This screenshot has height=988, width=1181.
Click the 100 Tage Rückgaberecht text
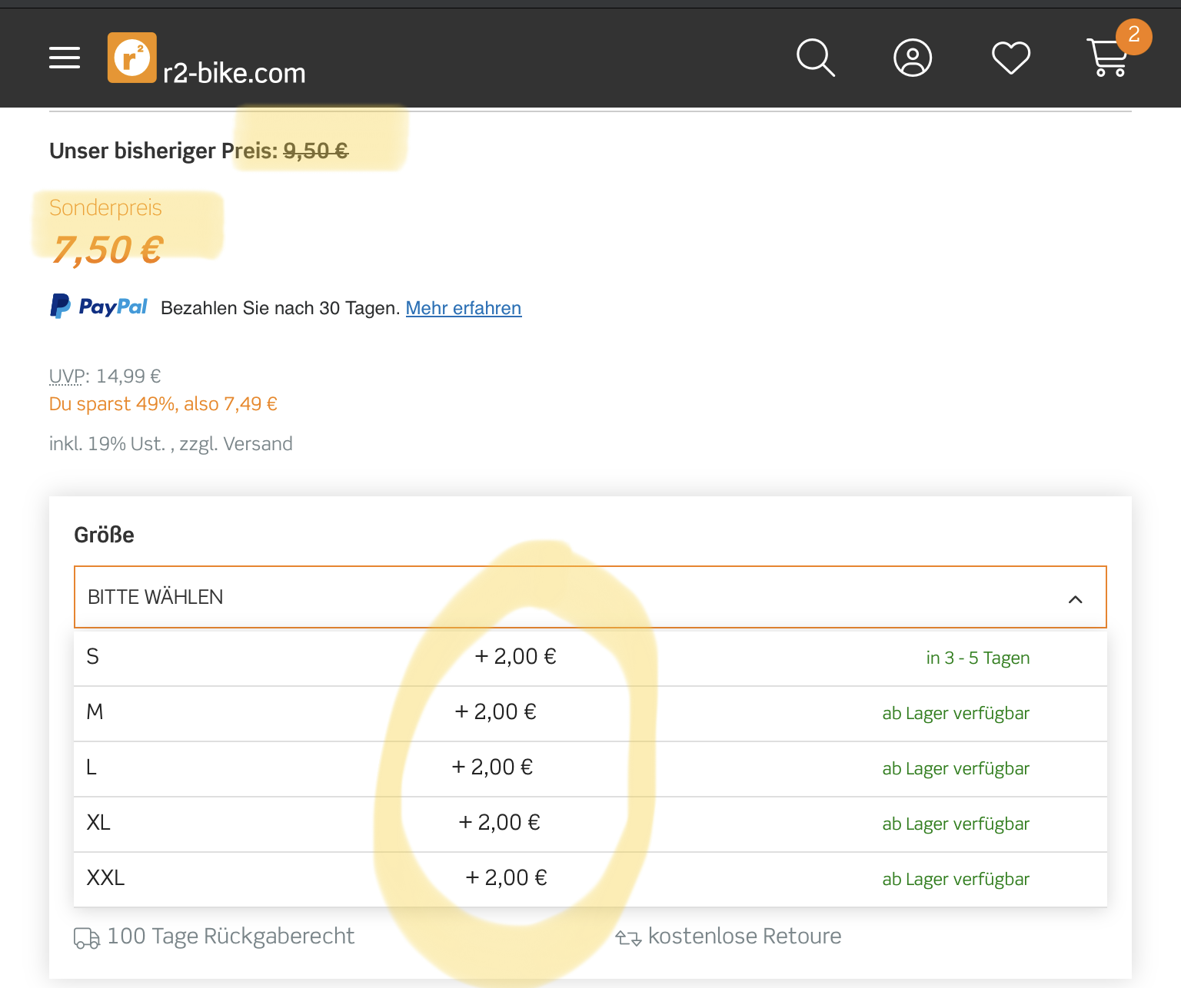pos(231,937)
